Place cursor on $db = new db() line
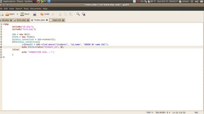Image resolution: width=204 pixels, height=114 pixels. click(21, 35)
